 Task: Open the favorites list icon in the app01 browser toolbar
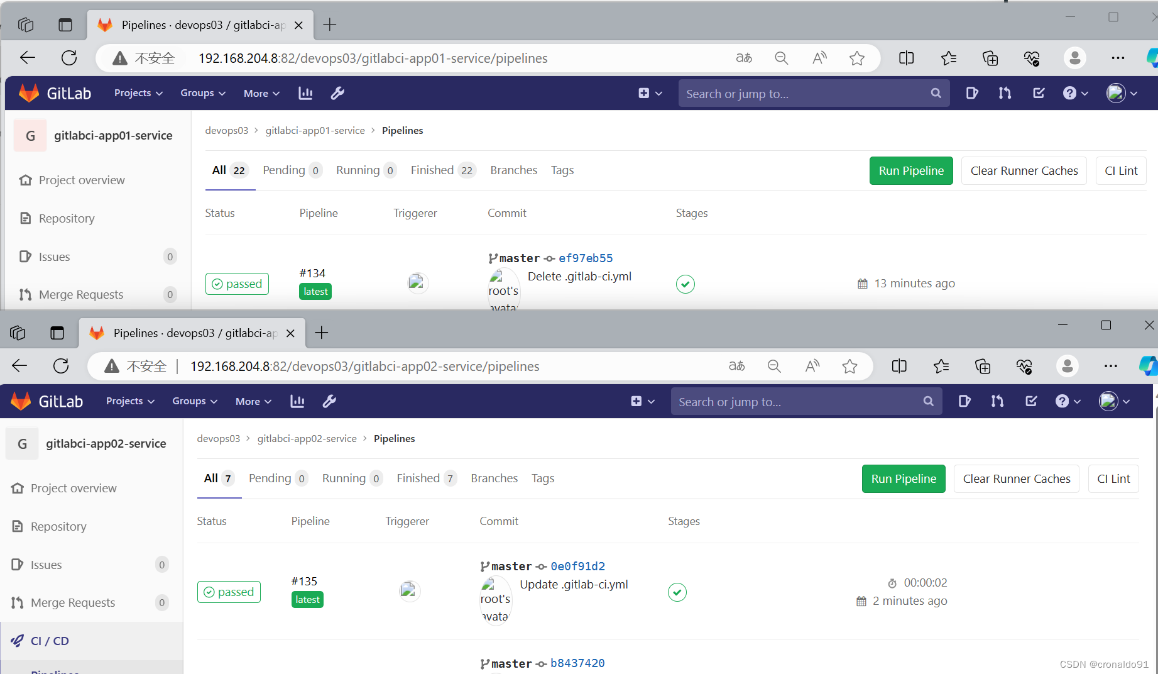949,58
